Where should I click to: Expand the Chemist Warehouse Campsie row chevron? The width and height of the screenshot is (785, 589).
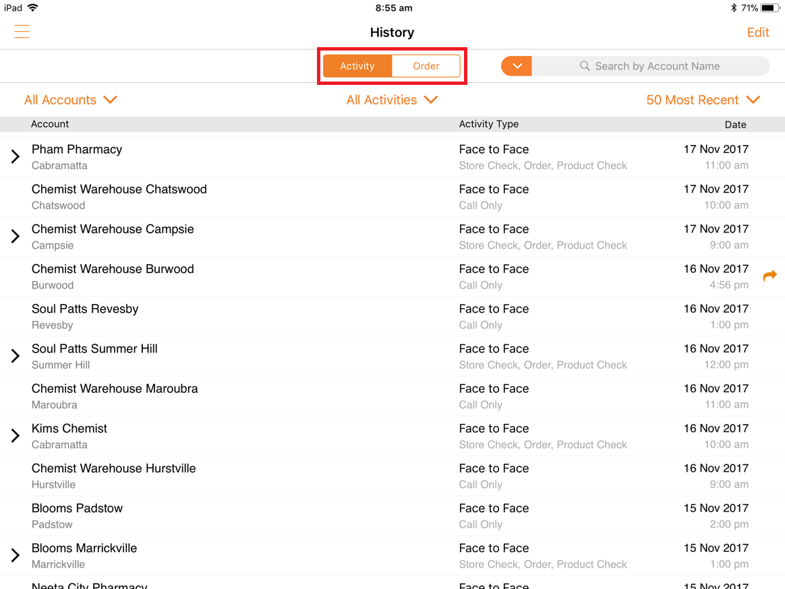point(16,236)
